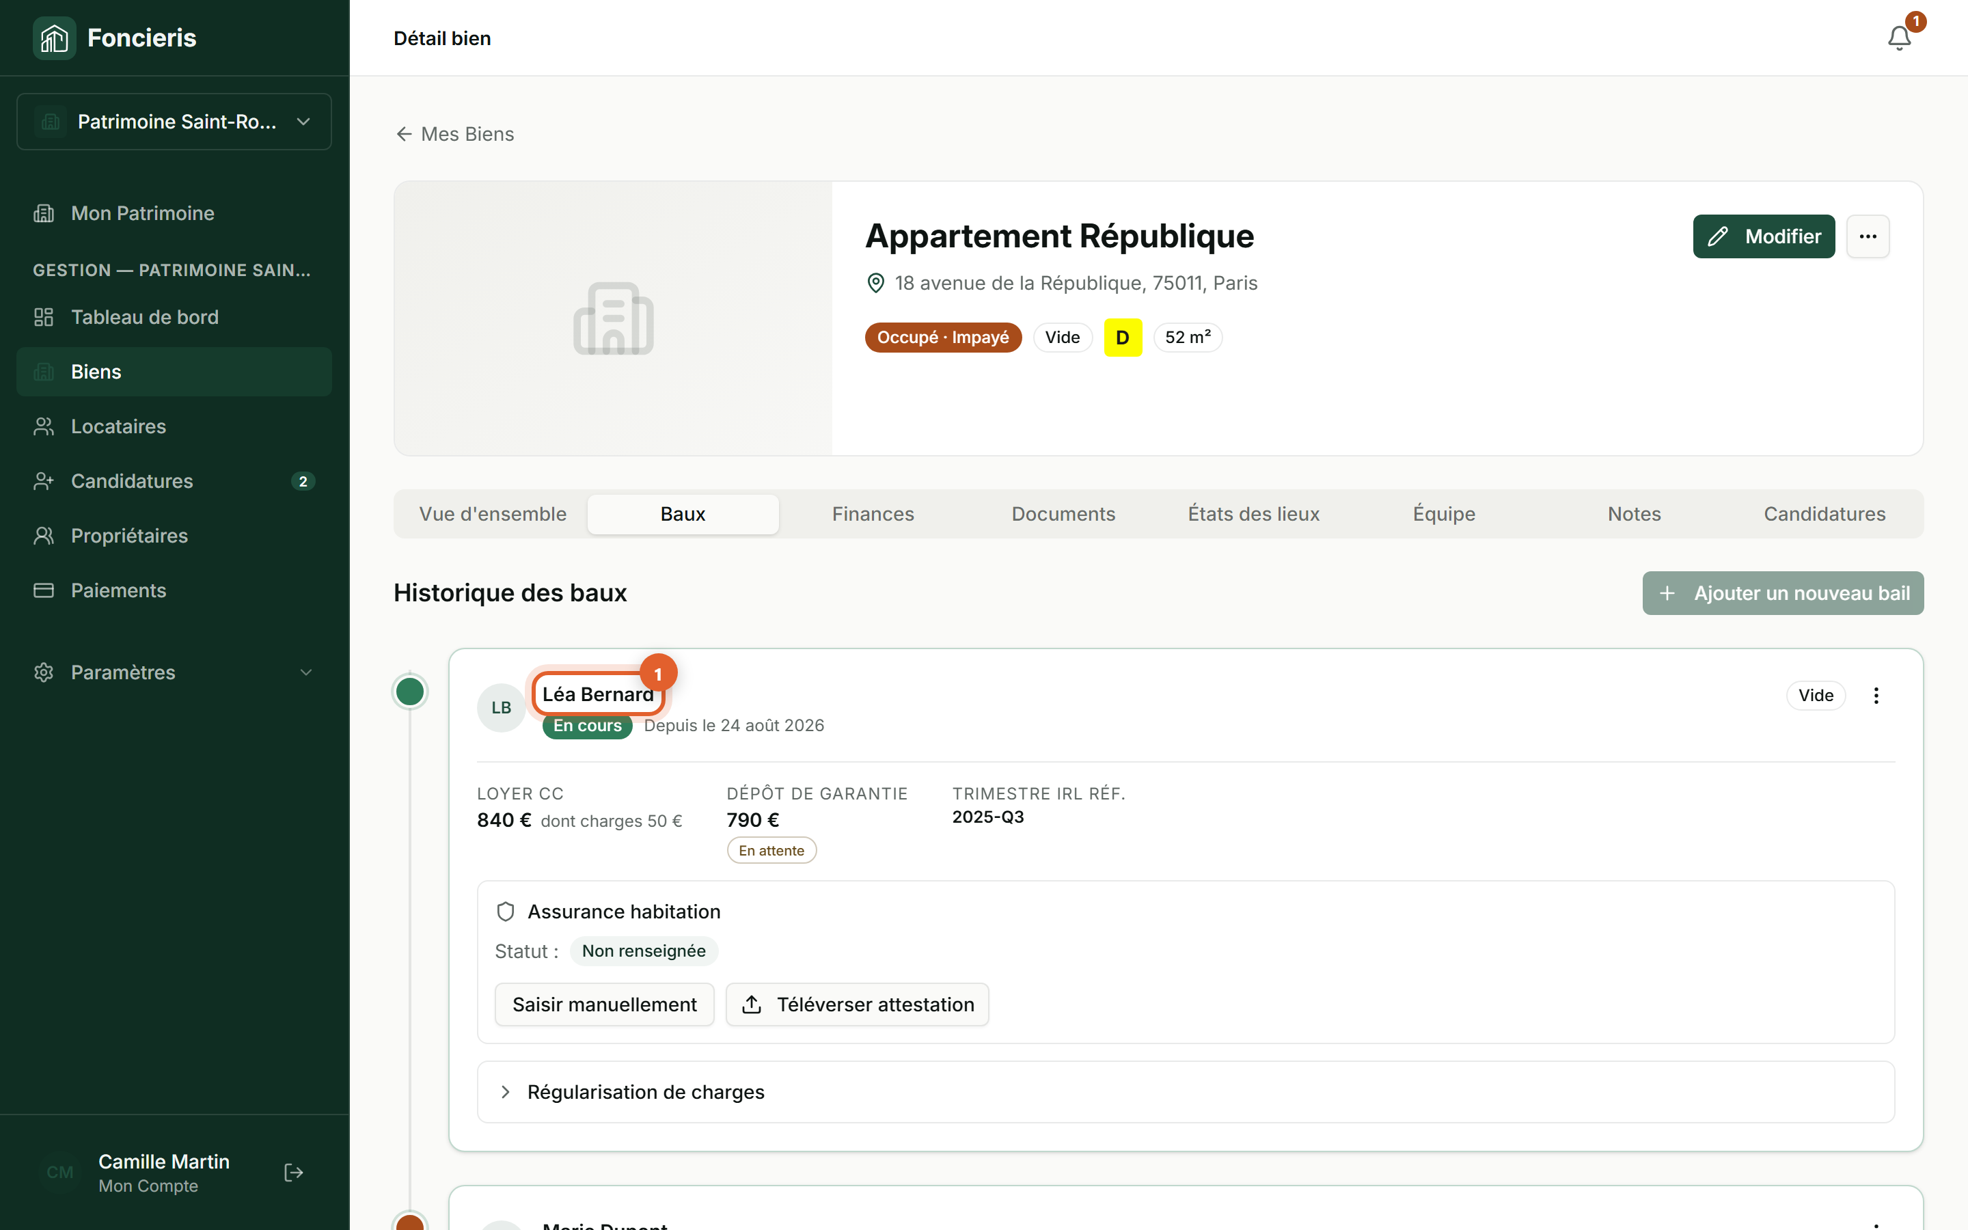
Task: Click the Tableau de bord grid icon
Action: coord(43,317)
